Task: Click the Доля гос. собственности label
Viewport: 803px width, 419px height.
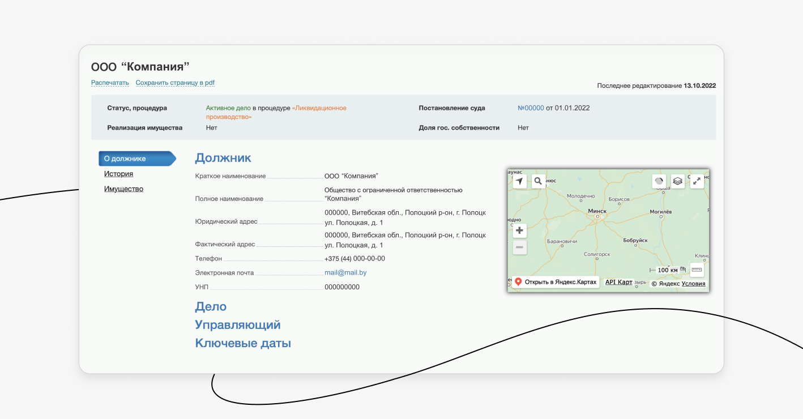Action: pyautogui.click(x=459, y=128)
